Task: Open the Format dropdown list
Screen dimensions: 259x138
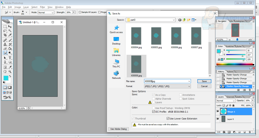Action: [x=189, y=86]
